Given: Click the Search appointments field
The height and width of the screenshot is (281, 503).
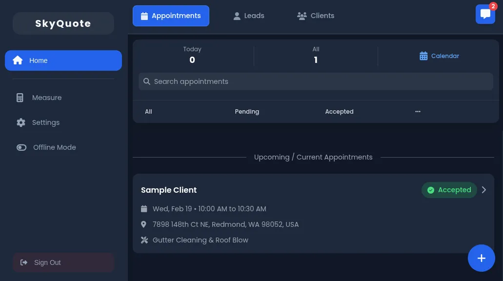Looking at the screenshot, I should [316, 81].
